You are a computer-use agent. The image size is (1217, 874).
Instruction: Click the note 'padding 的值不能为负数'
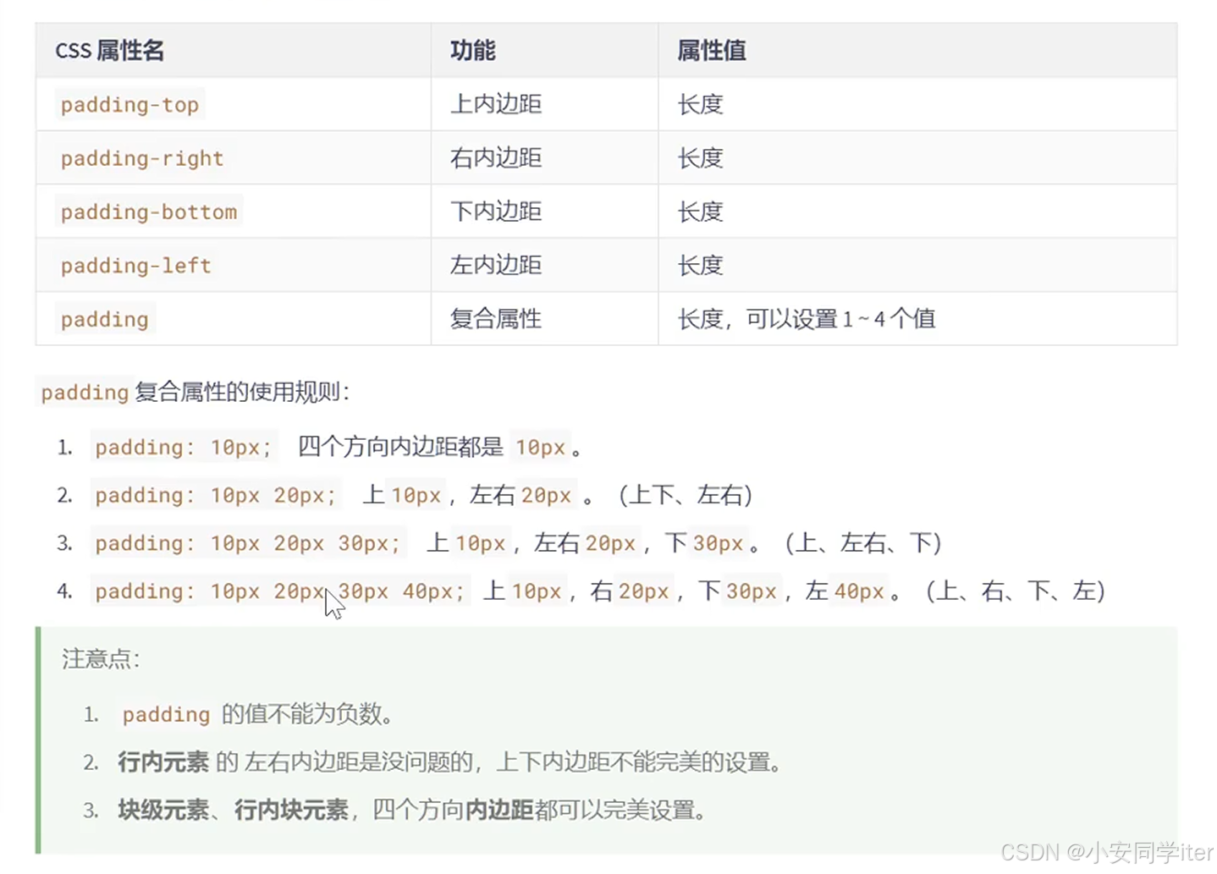[x=256, y=715]
